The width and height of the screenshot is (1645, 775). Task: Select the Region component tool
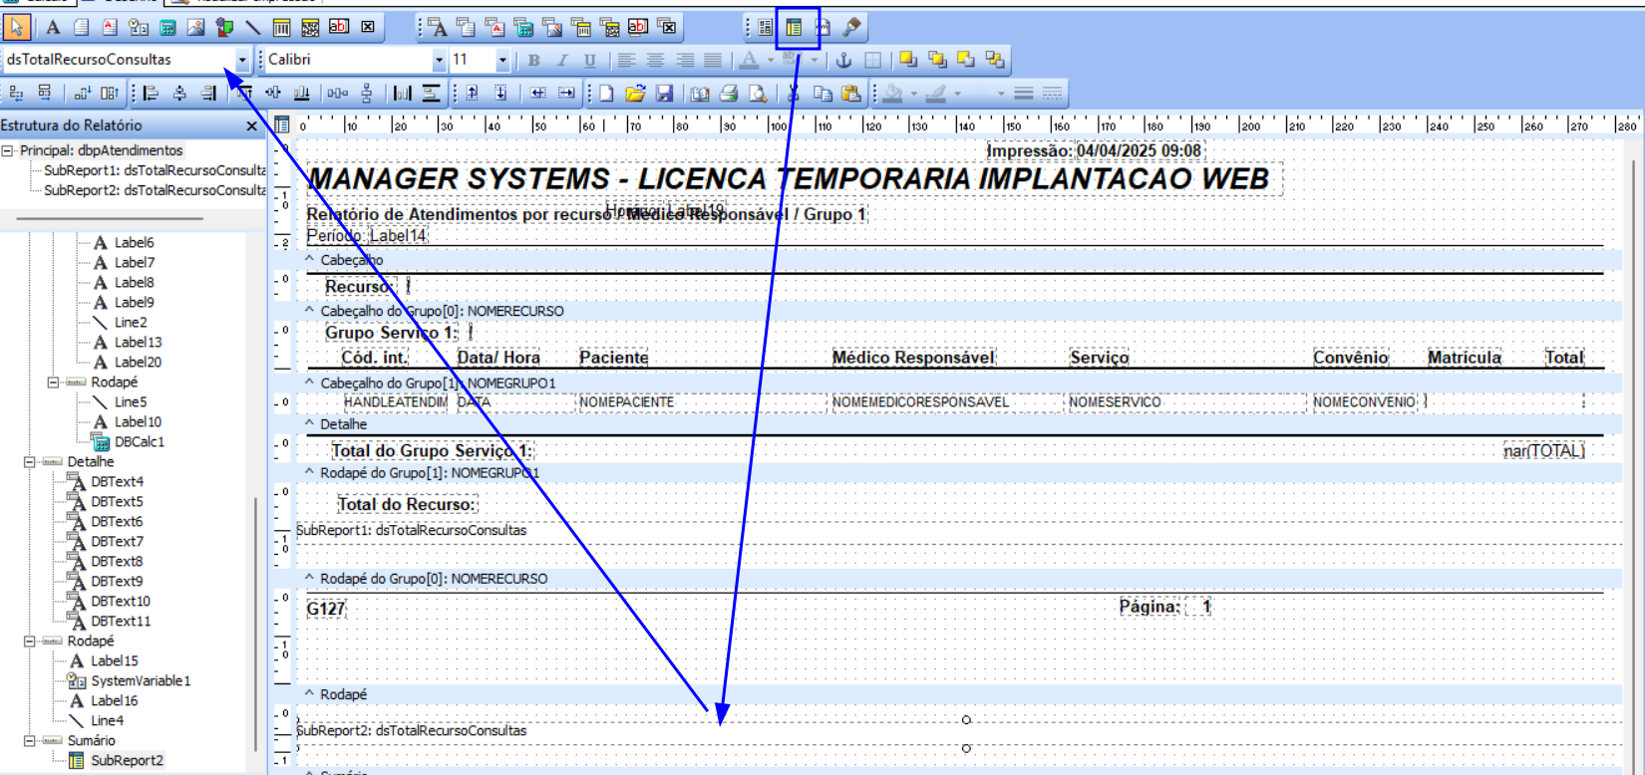pyautogui.click(x=765, y=27)
